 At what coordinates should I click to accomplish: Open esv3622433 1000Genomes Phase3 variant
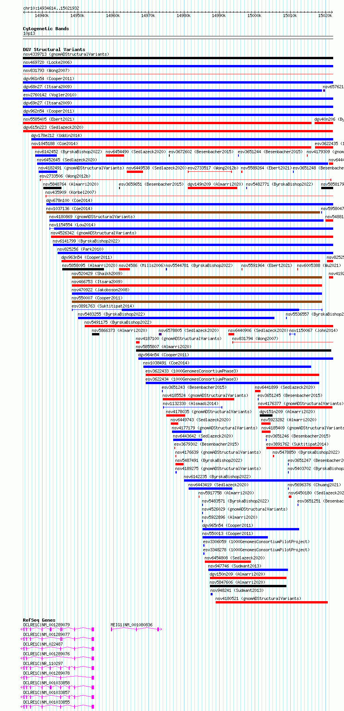pos(232,375)
